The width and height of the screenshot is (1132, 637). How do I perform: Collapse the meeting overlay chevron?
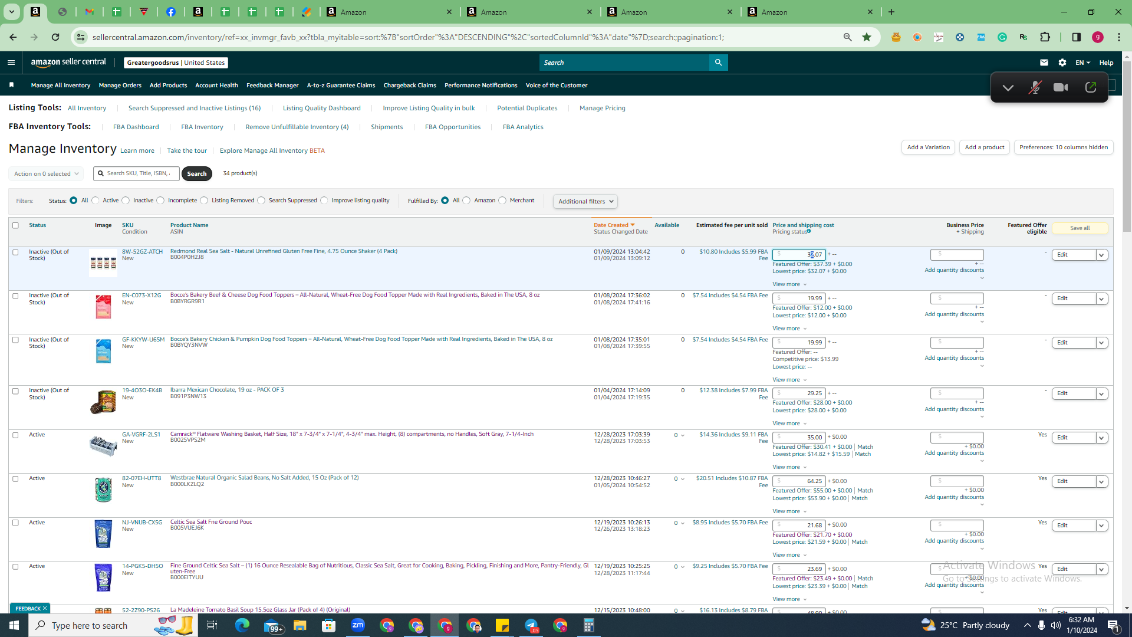pyautogui.click(x=1008, y=88)
